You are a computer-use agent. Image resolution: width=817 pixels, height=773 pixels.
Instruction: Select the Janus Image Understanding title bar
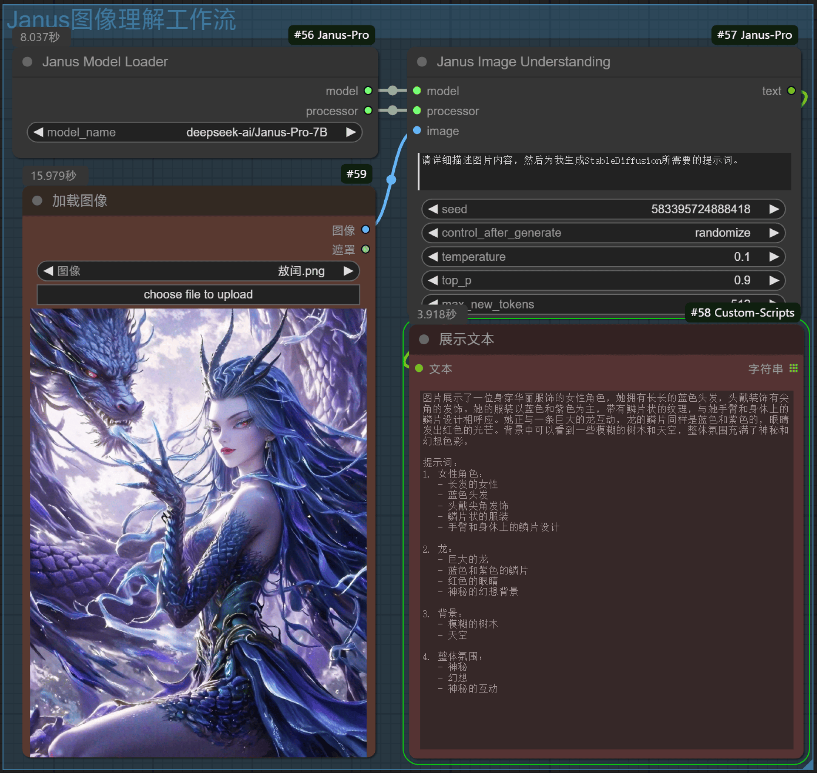[x=604, y=62]
